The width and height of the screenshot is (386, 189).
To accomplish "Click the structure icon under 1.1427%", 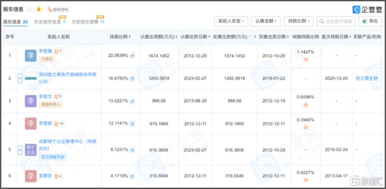I will point(305,59).
